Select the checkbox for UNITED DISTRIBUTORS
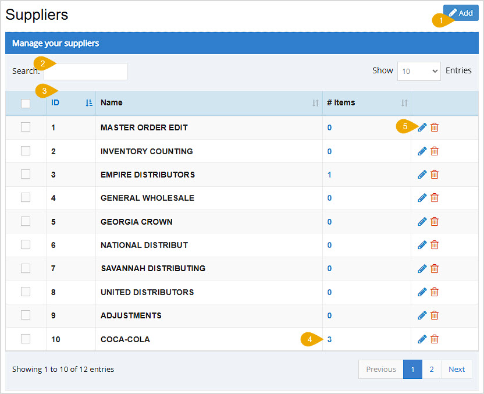This screenshot has height=394, width=484. click(25, 292)
